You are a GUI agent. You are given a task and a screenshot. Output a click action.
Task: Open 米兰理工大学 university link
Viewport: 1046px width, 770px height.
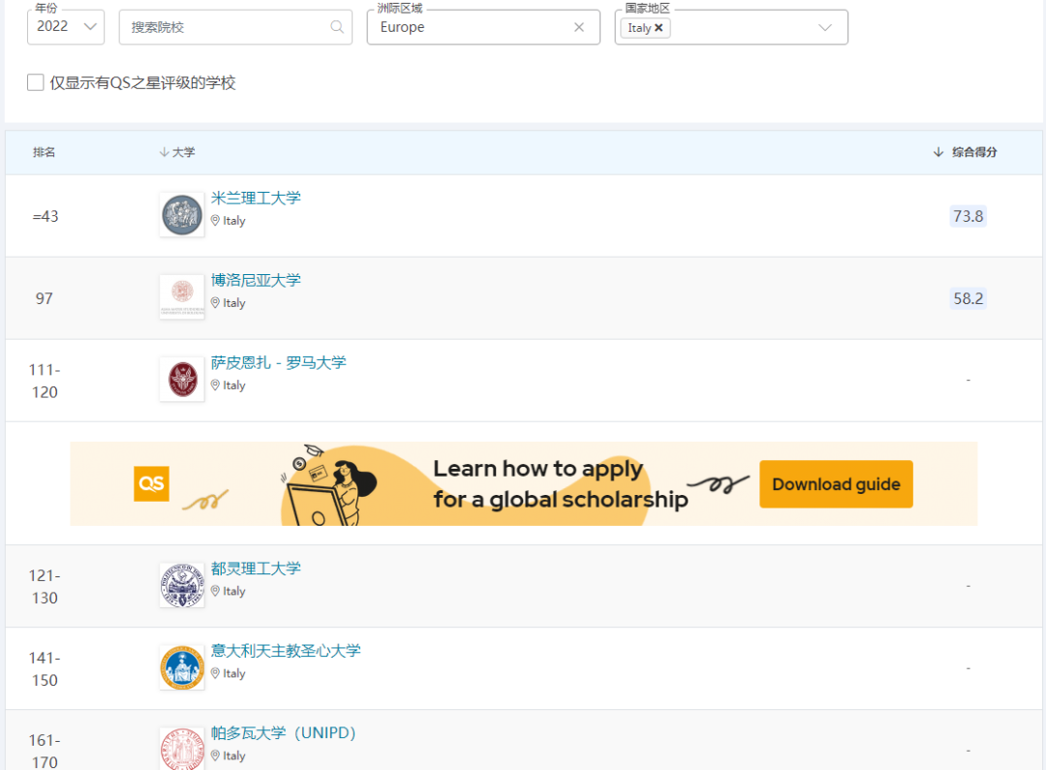[x=256, y=198]
